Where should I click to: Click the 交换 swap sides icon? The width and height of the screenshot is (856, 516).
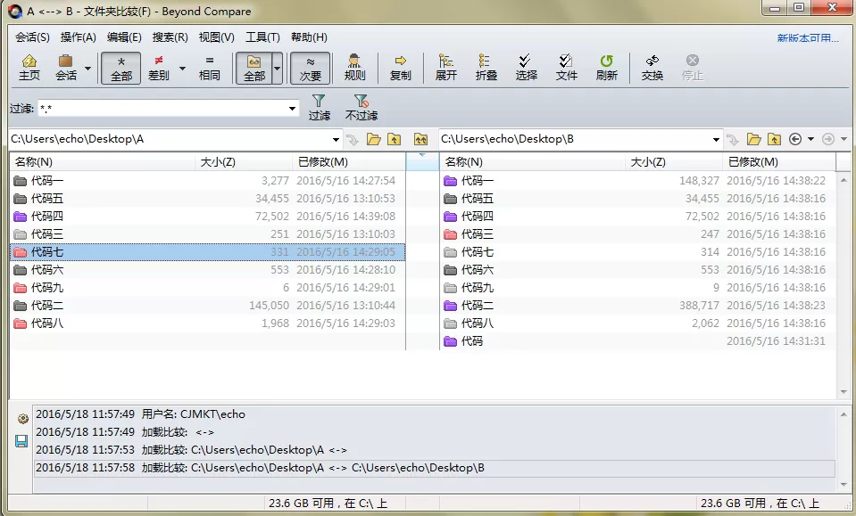652,68
